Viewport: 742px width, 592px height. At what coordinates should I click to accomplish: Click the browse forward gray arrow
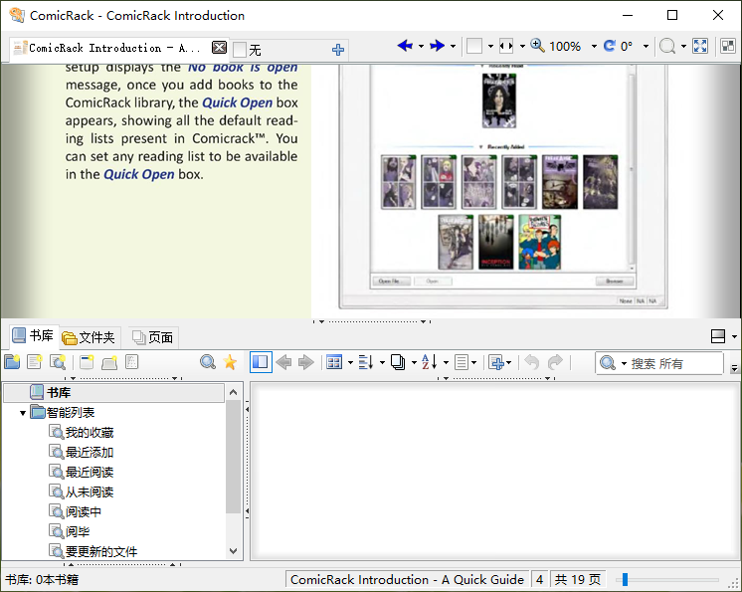[x=306, y=362]
